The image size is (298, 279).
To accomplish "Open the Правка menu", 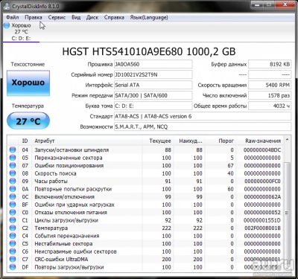I will point(34,17).
